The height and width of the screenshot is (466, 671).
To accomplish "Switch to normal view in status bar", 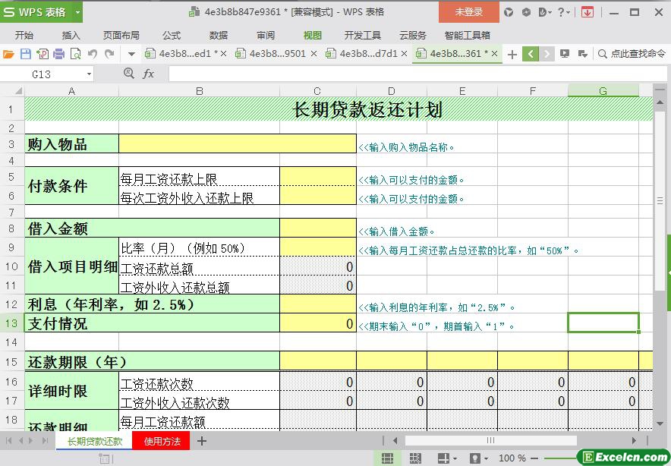I will (x=387, y=458).
